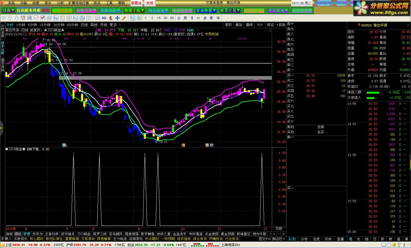Image resolution: width=411 pixels, height=248 pixels.
Task: Open the 功能 menu
Action: (23, 3)
